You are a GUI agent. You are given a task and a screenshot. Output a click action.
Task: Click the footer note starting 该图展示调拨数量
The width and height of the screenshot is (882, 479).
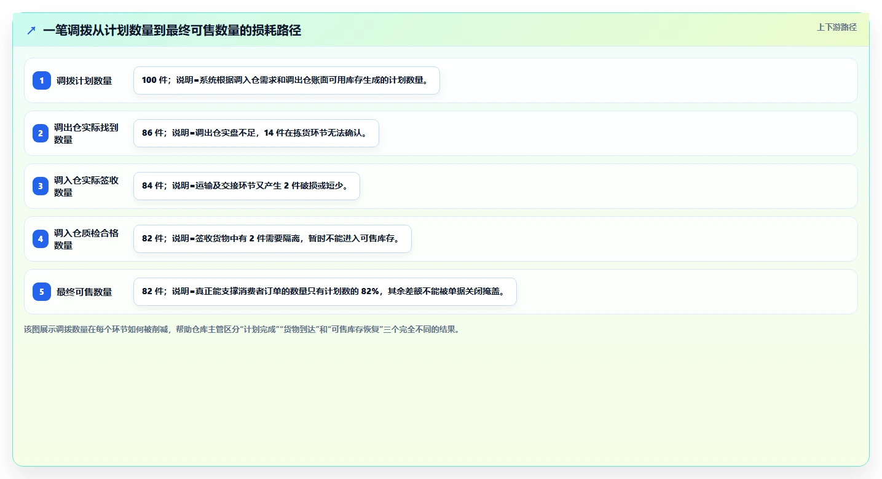tap(242, 329)
